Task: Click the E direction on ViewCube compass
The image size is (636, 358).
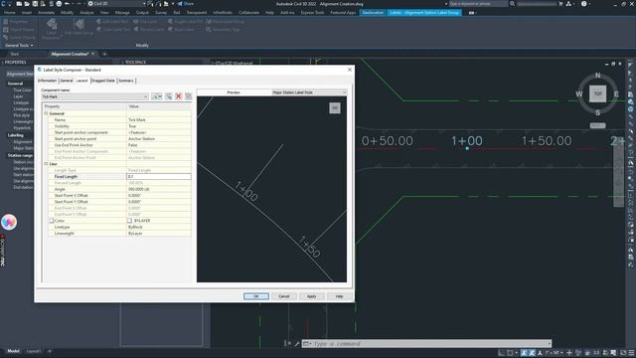Action: click(x=616, y=94)
